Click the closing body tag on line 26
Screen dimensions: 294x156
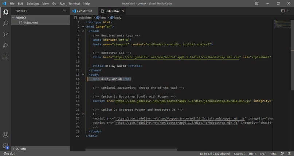point(95,132)
